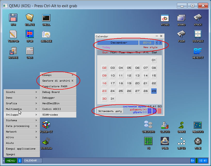Go to next year using right arrow

pyautogui.click(x=160, y=43)
